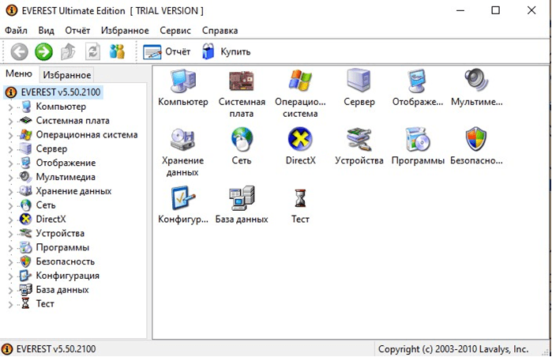Maximize the EVEREST window
The image size is (552, 357).
[x=495, y=10]
